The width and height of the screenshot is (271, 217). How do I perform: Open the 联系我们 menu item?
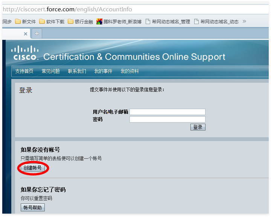77,71
